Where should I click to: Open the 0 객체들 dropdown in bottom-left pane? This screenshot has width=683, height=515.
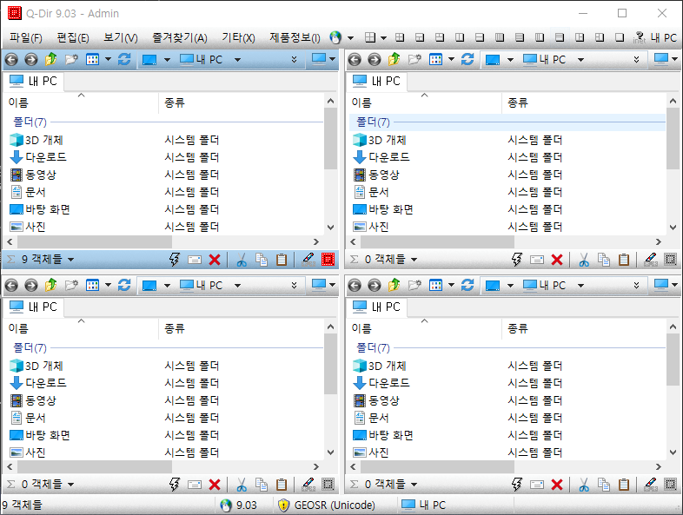coord(70,484)
